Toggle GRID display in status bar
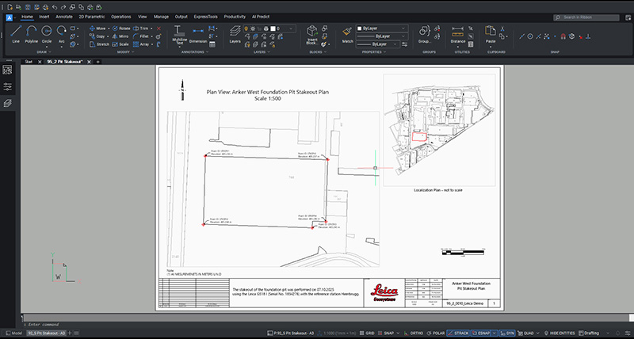634x339 pixels. click(369, 334)
